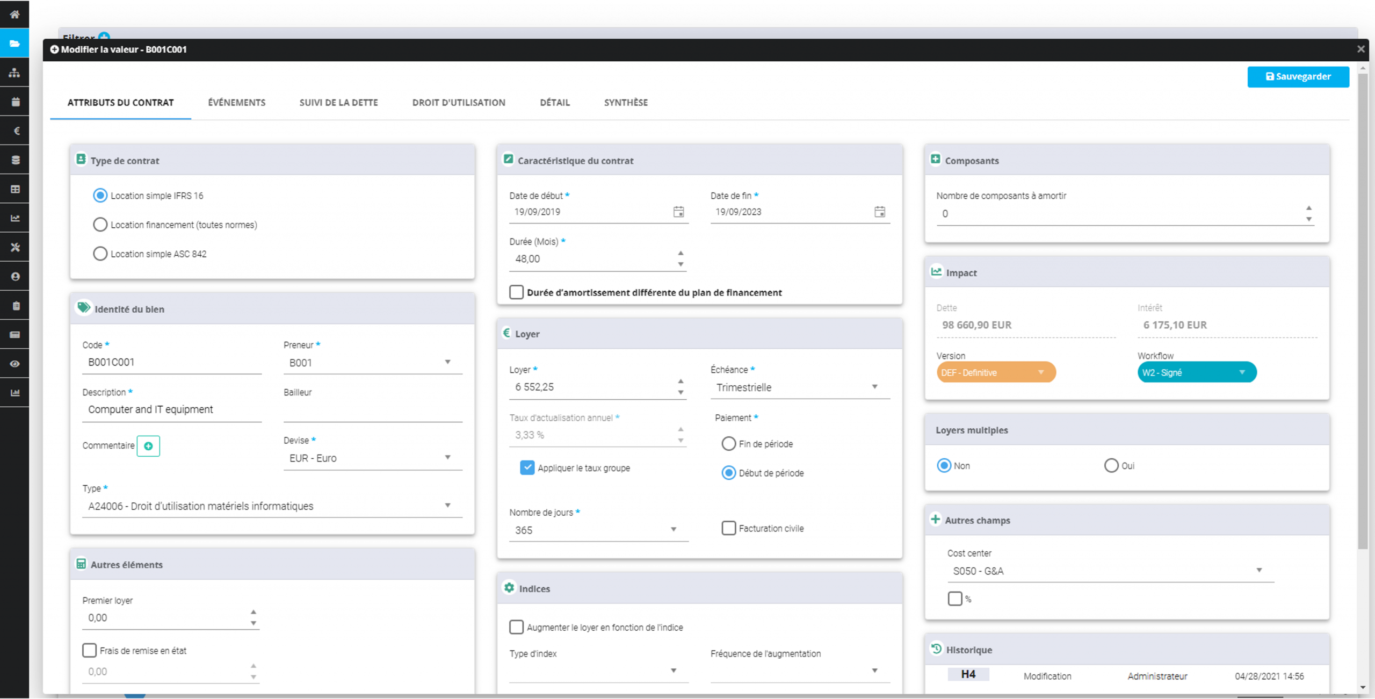Click the home icon in sidebar
1375x699 pixels.
click(x=15, y=15)
